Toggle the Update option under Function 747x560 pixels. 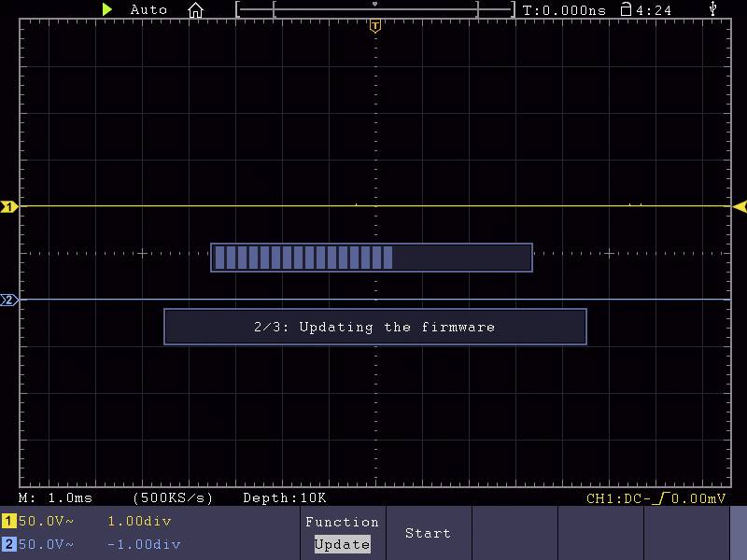[x=341, y=544]
